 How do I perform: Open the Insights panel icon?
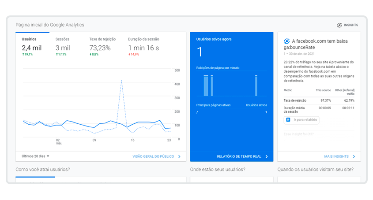[x=339, y=25]
